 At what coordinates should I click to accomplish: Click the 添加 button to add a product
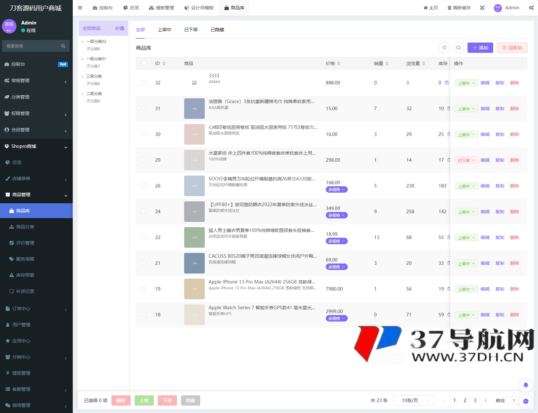[x=480, y=48]
